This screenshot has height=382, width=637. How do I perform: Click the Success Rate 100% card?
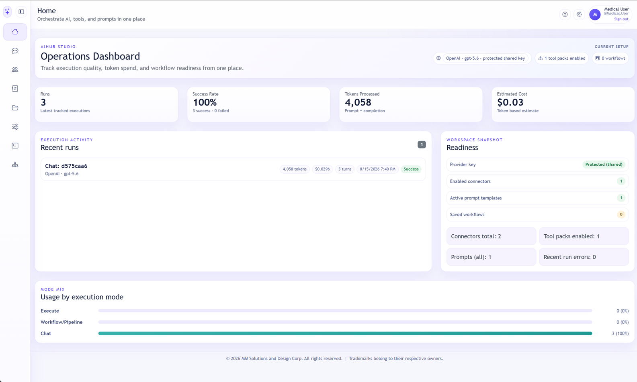(258, 105)
